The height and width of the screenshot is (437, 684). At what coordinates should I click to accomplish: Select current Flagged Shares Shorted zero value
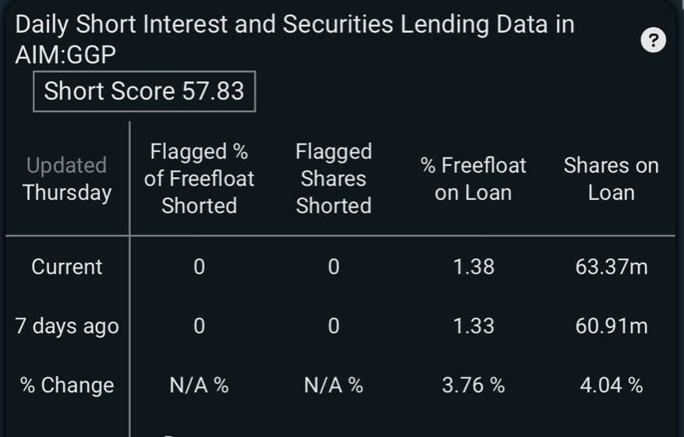[334, 267]
